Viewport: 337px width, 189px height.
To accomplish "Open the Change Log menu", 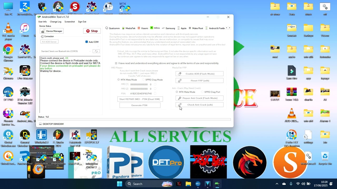I will (56, 22).
